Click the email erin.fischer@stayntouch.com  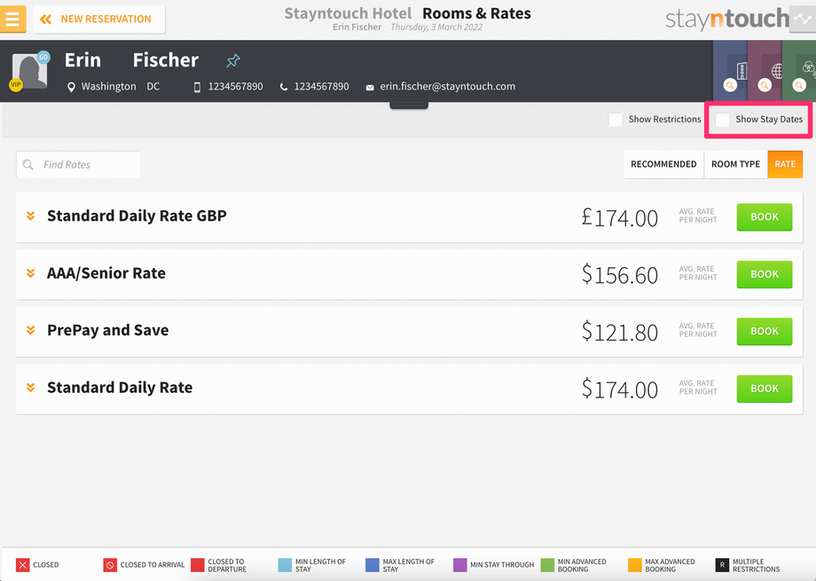pyautogui.click(x=448, y=86)
